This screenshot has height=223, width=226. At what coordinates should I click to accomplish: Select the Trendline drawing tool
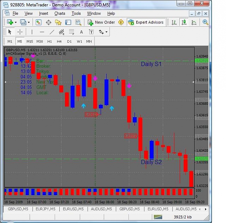tap(52, 32)
